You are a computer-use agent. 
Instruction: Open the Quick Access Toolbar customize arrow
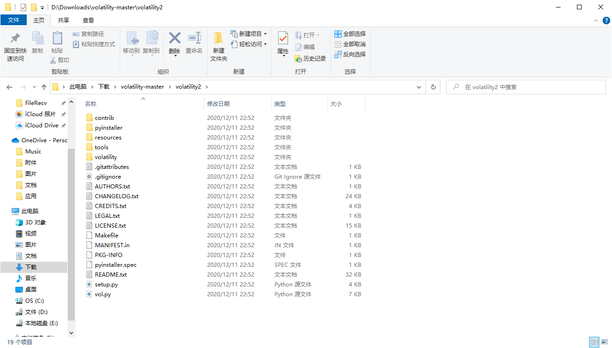click(x=43, y=8)
